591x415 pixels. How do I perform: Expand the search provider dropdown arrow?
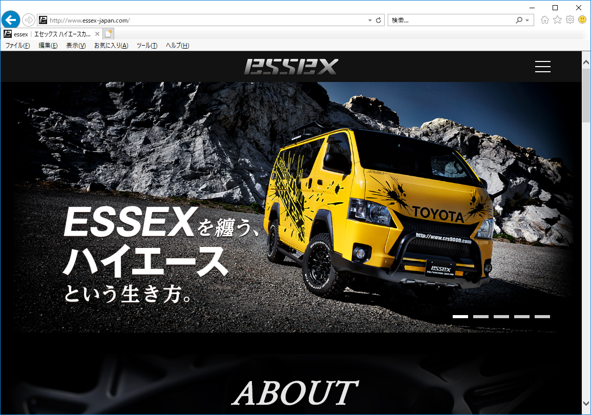[527, 20]
